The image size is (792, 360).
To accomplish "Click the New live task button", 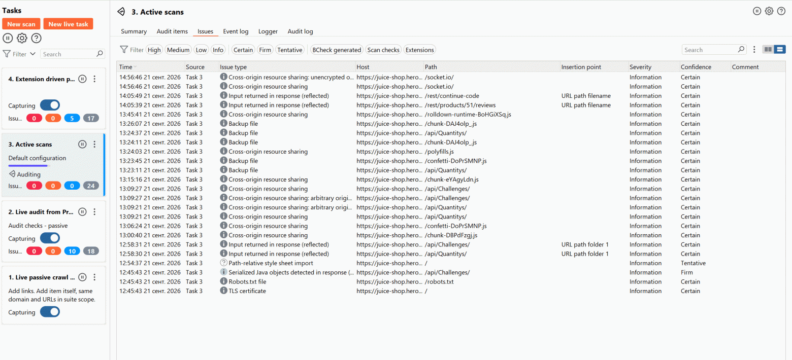I will 69,24.
